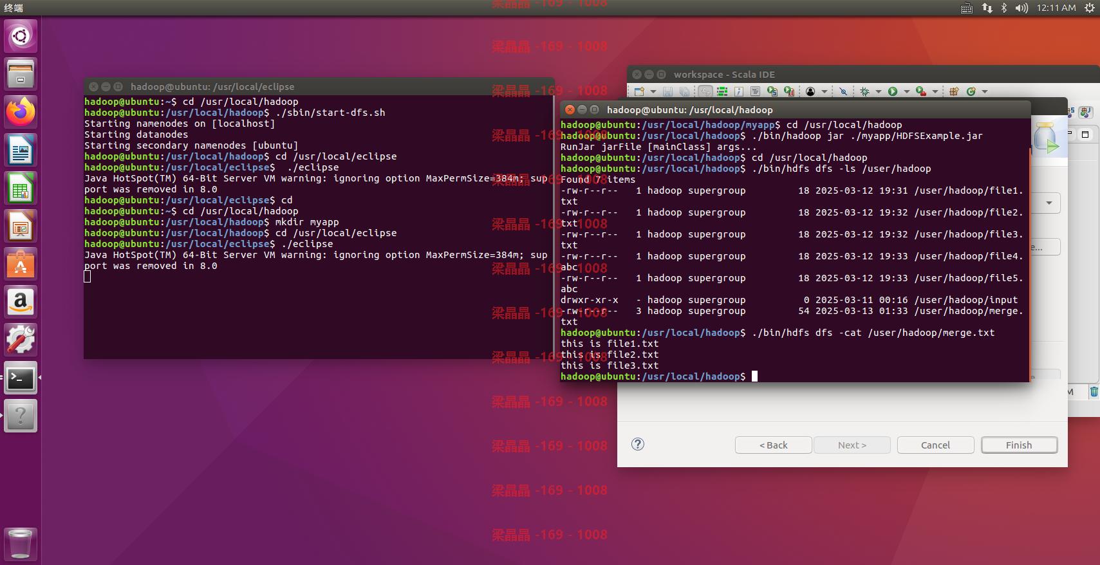
Task: Click 'mkdir myapp' command in eclipse terminal
Action: (307, 222)
